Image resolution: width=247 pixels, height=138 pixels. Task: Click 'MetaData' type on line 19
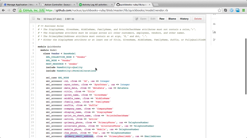pyautogui.click(x=123, y=88)
